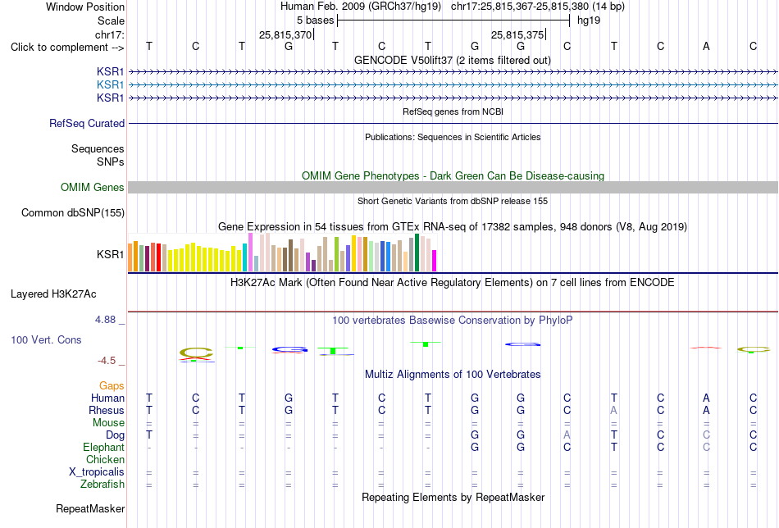Click the hg19 label next to scale
This screenshot has width=779, height=528.
point(589,20)
